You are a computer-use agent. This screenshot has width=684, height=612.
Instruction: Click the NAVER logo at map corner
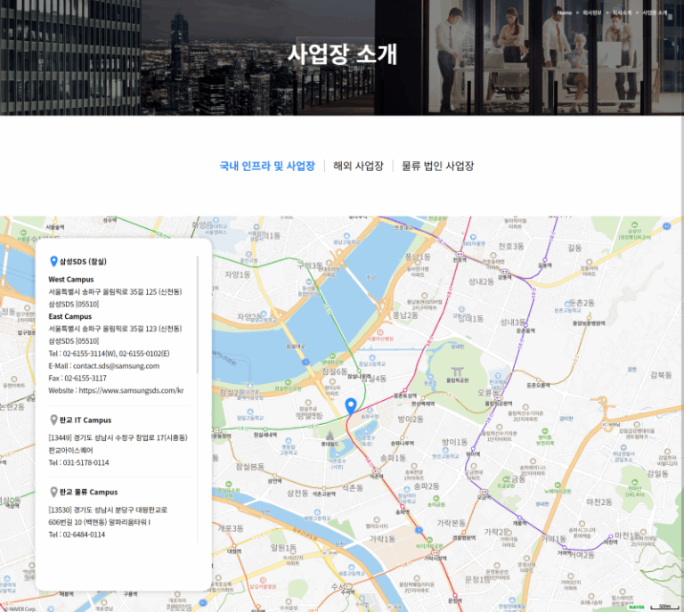(637, 607)
